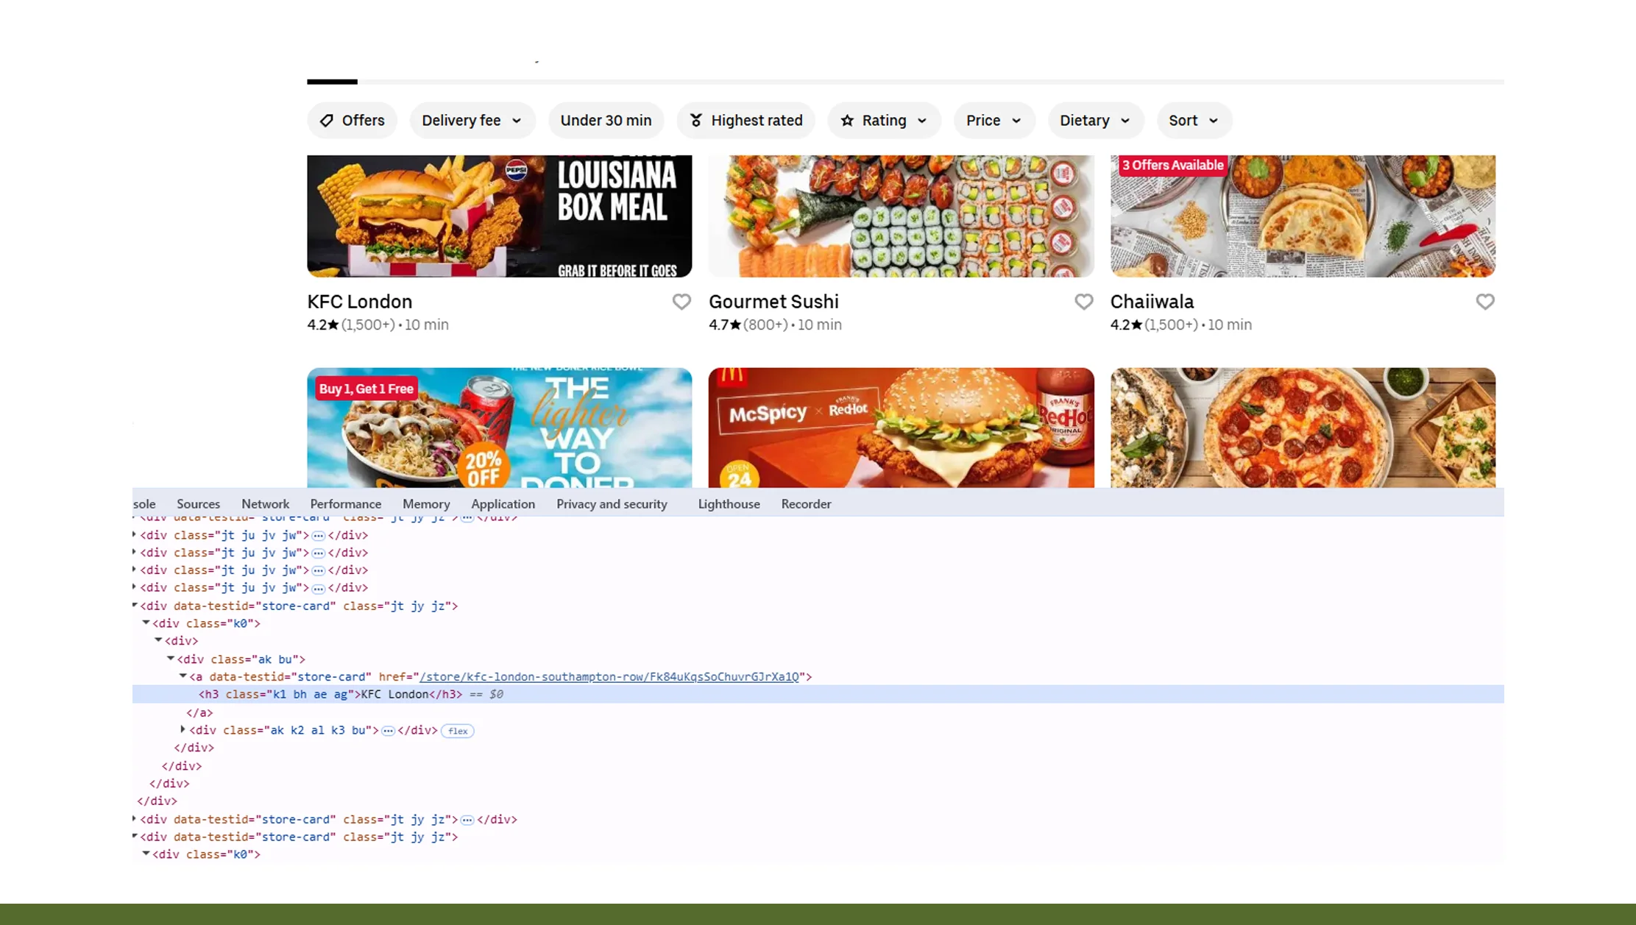
Task: Toggle the Offers filter chip
Action: tap(362, 121)
